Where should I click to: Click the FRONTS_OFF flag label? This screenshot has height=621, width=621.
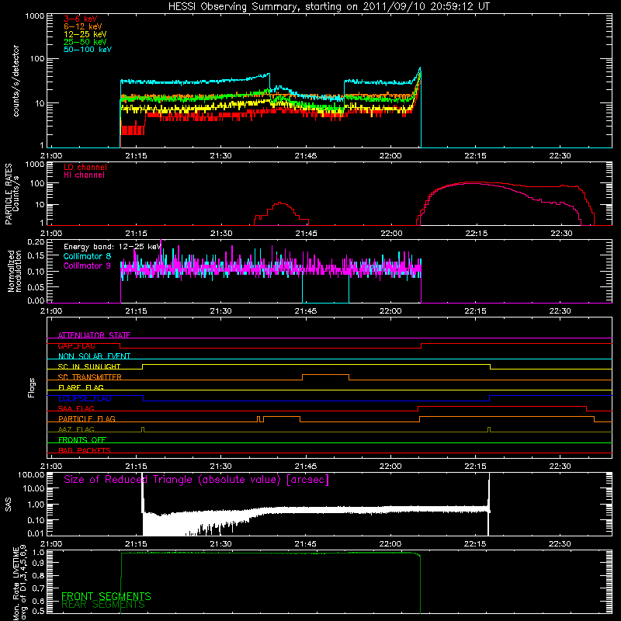pyautogui.click(x=82, y=439)
